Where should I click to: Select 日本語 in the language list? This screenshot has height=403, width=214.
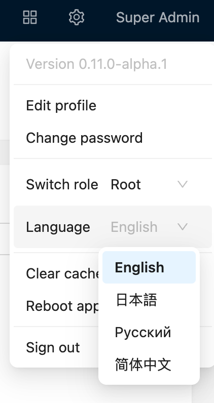pyautogui.click(x=149, y=300)
